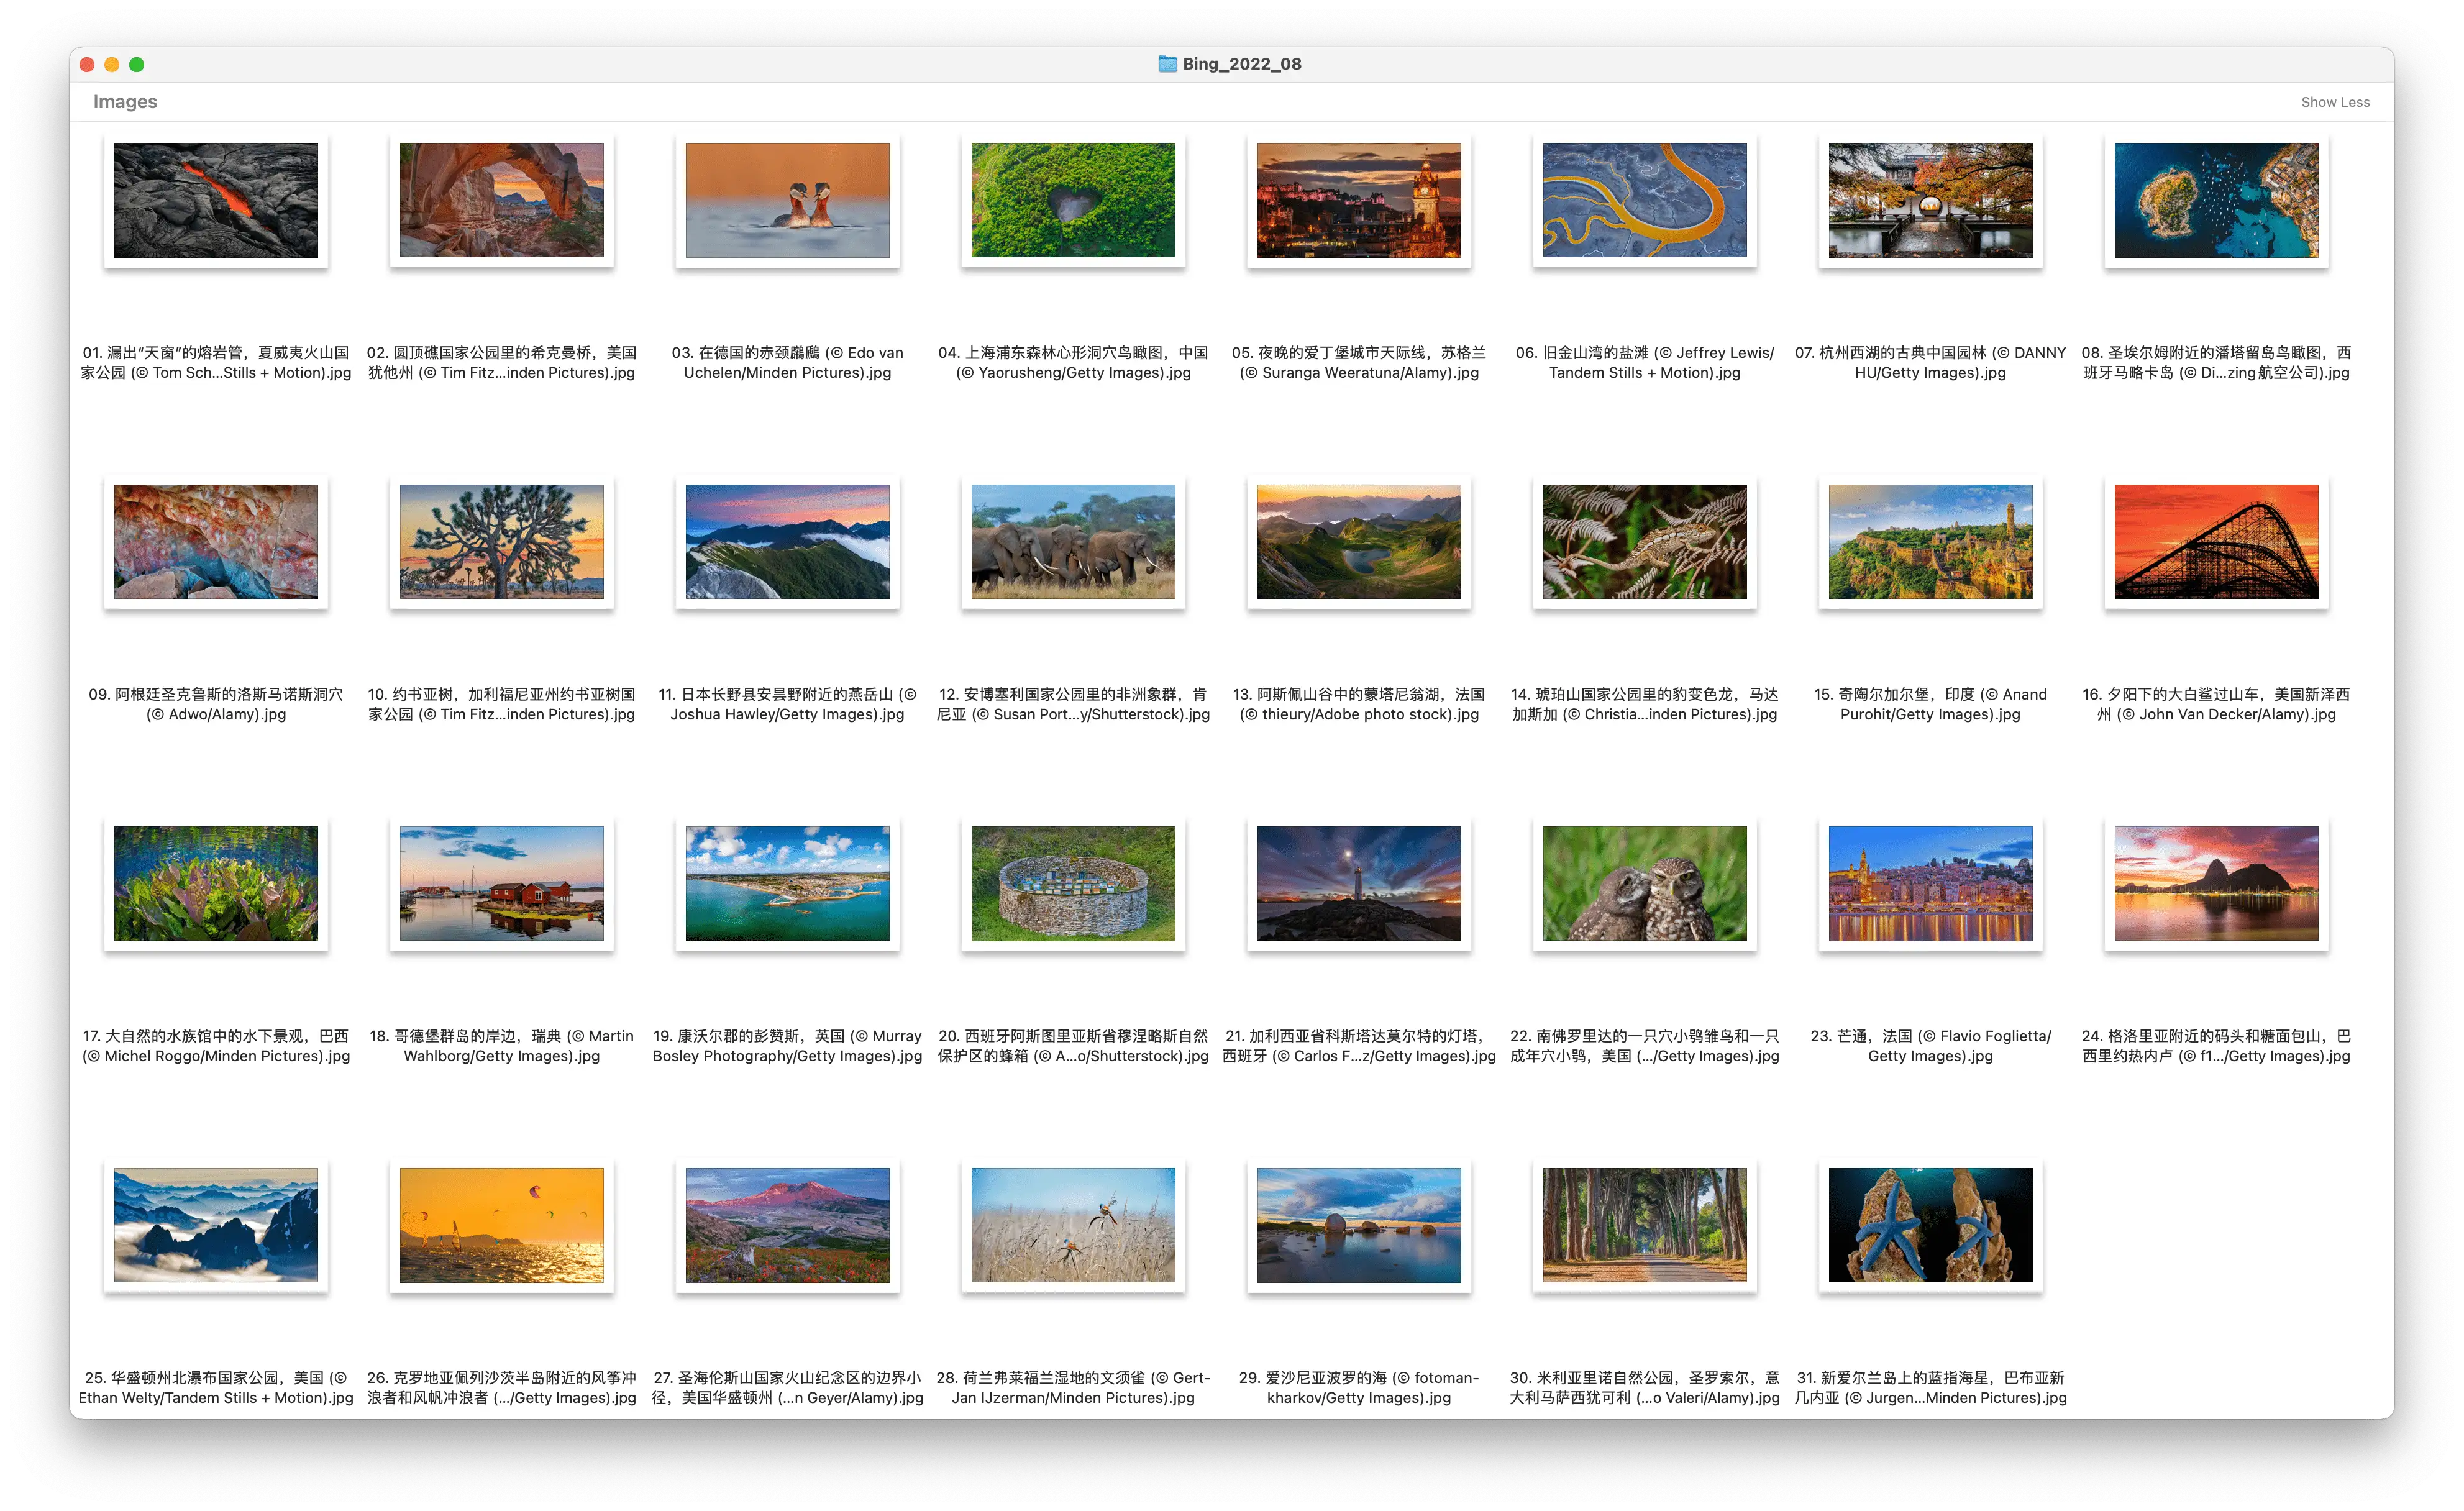This screenshot has width=2464, height=1511.
Task: Click the Joshua tree sunset thumbnail
Action: [501, 542]
